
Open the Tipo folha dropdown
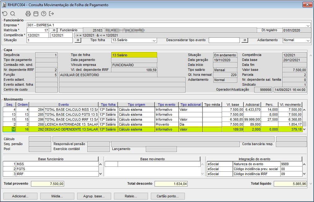[154, 40]
